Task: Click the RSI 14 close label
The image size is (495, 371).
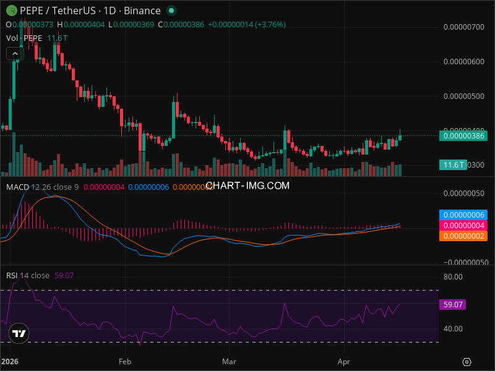Action: 28,275
